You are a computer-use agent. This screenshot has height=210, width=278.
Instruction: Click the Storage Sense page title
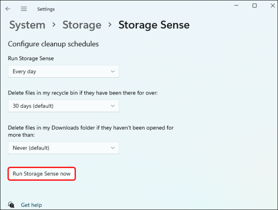(154, 25)
